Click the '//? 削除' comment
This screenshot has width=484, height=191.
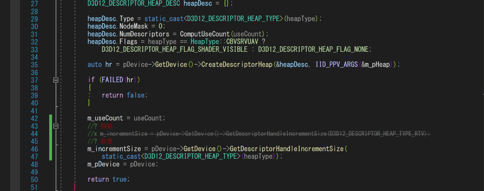pos(100,126)
